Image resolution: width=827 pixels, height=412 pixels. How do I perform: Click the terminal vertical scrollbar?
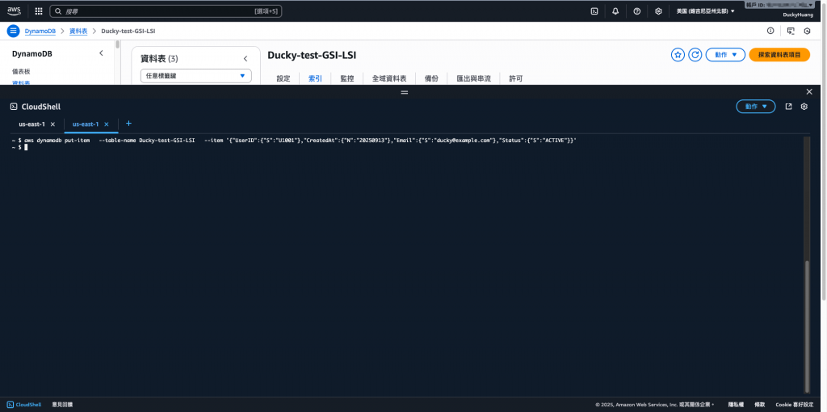click(808, 326)
